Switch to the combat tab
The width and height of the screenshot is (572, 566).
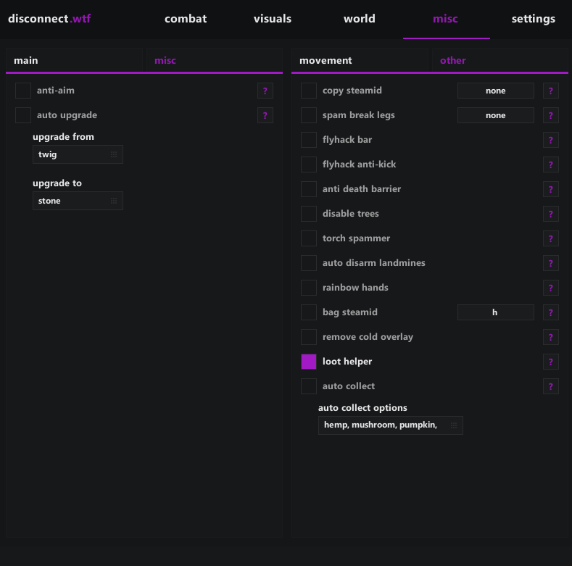pyautogui.click(x=186, y=19)
